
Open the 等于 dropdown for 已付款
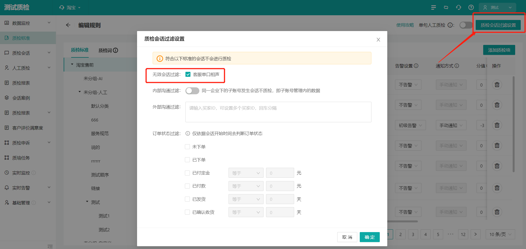coord(246,186)
